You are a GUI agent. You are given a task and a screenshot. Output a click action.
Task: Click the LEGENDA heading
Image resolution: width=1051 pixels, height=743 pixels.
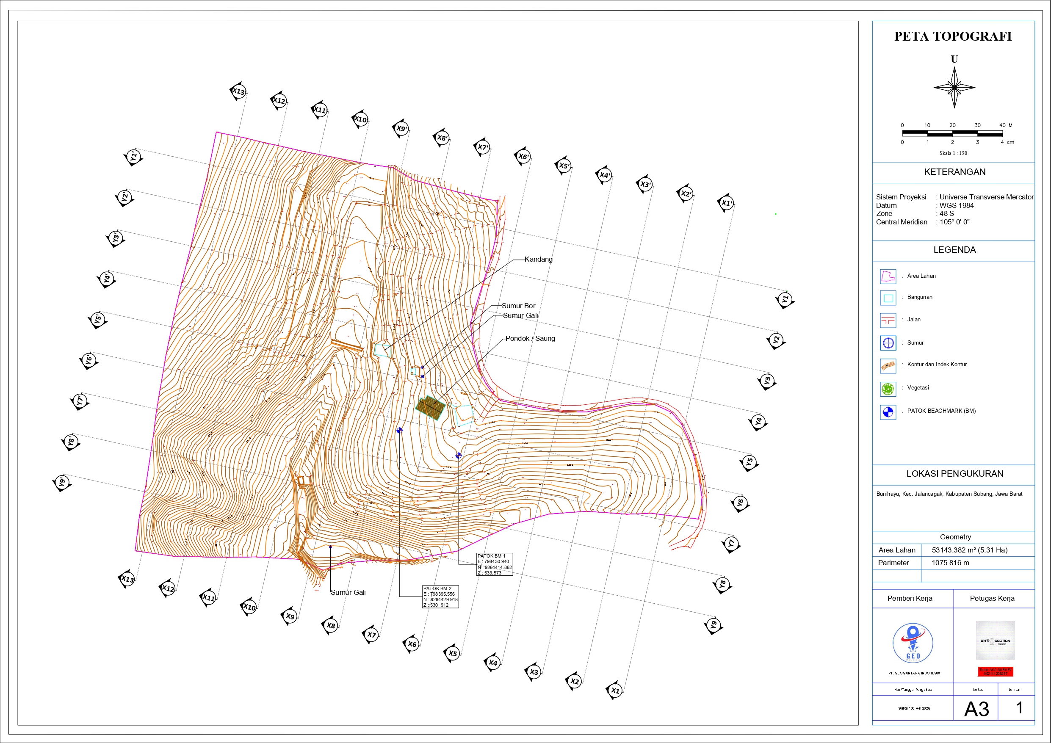point(954,249)
